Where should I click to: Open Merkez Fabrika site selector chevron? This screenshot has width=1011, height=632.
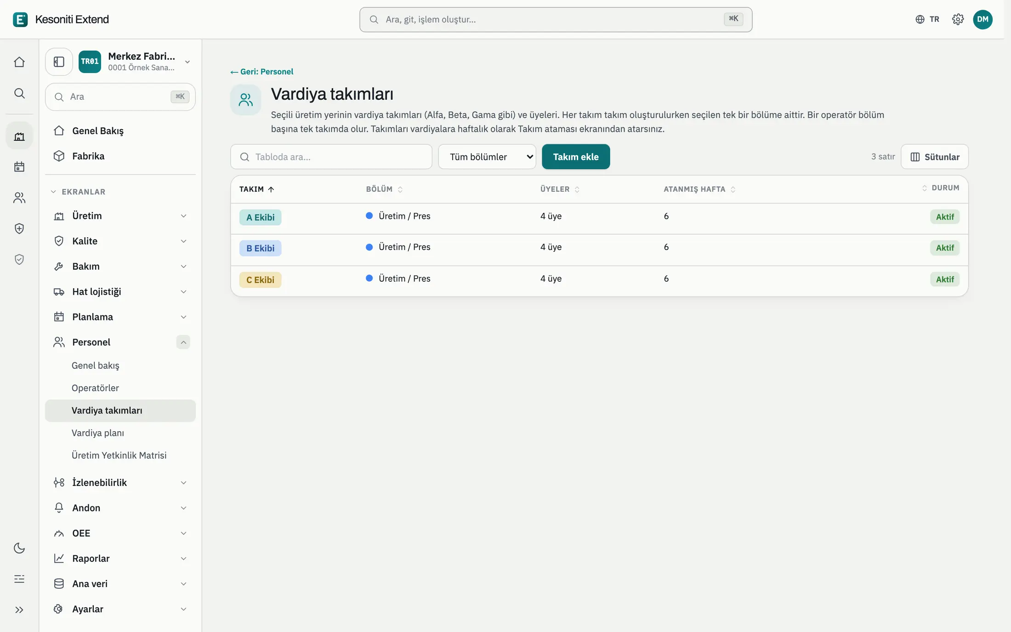click(187, 62)
